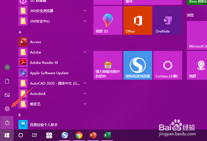Expand the AutoCAD 2020 folder chevron
The image size is (207, 141).
(x=85, y=83)
